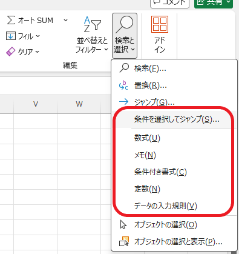Click the オート SUM label text
Screen dimensions: 239x254
(x=36, y=21)
